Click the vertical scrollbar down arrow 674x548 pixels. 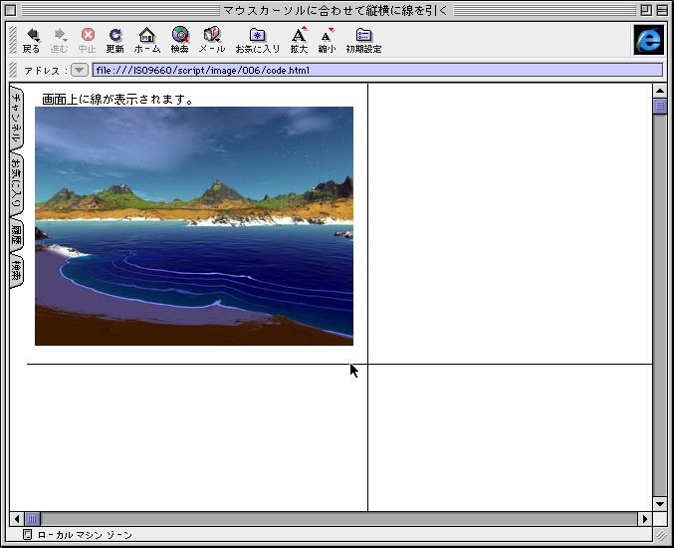660,503
